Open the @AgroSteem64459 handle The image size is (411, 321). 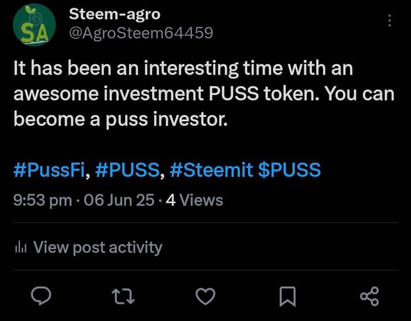tap(141, 33)
